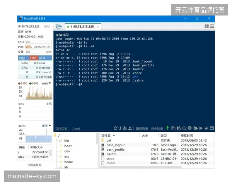Close the 45.76.215.225 session tab
232x186 pixels.
tap(98, 27)
